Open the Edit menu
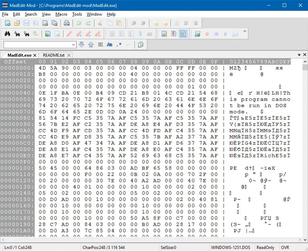The image size is (308, 251). coord(16,14)
